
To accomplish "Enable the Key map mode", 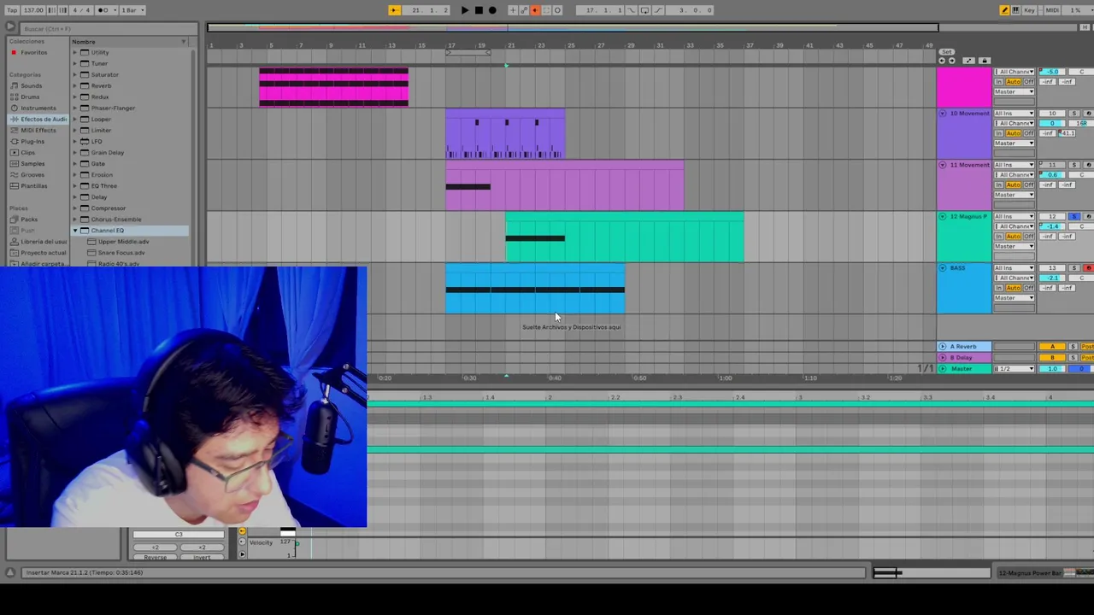I will pyautogui.click(x=1029, y=10).
